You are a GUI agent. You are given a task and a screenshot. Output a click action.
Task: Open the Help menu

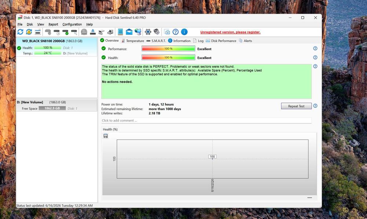(90, 24)
